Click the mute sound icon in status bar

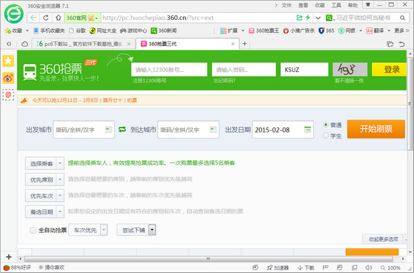369,267
